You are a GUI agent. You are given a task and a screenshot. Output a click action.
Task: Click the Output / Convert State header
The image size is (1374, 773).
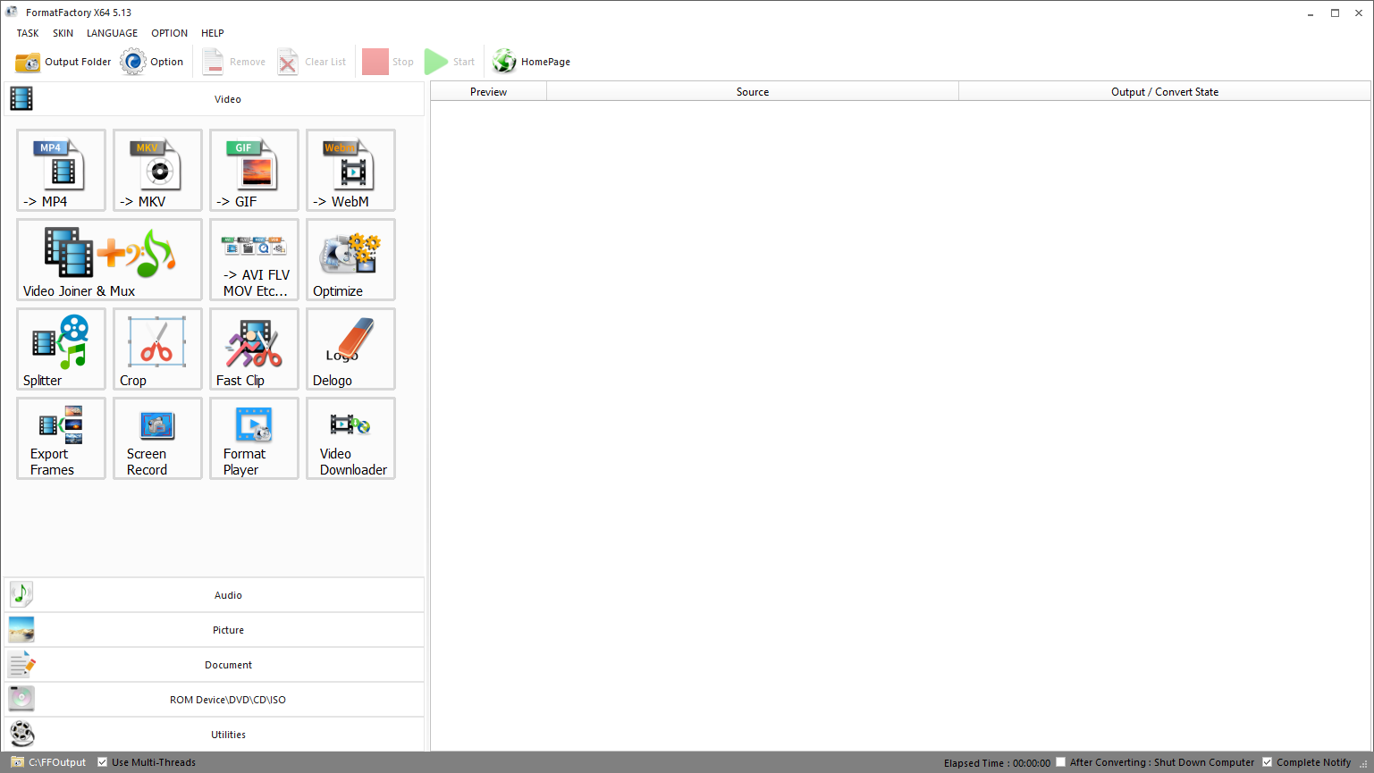[x=1165, y=92]
